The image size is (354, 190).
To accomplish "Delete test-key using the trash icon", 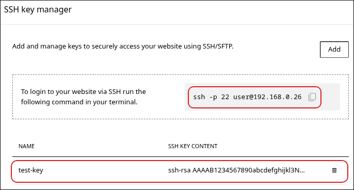I will coord(334,170).
